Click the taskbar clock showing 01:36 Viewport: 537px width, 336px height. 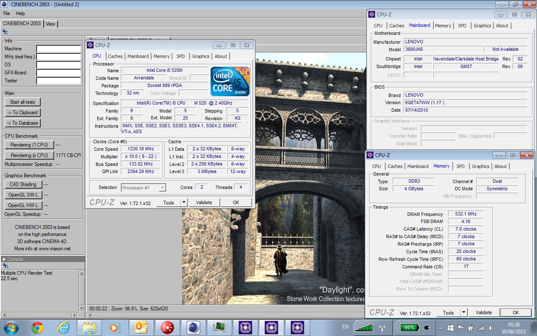pyautogui.click(x=514, y=325)
